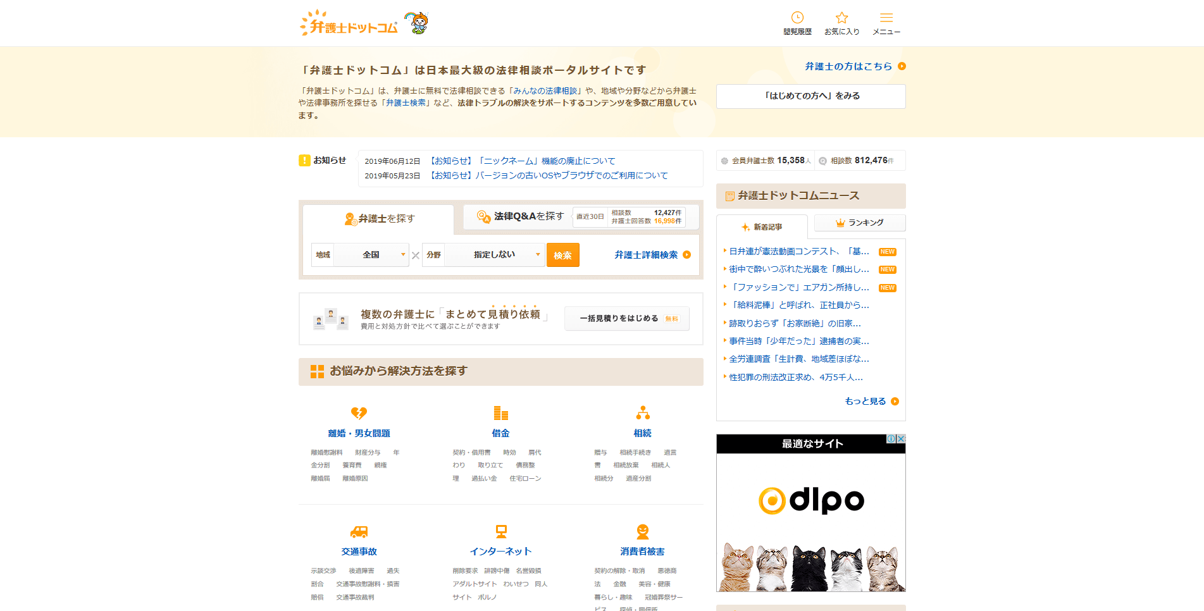The width and height of the screenshot is (1204, 611).
Task: Open the 離婚・男女問題 category link
Action: [x=359, y=433]
